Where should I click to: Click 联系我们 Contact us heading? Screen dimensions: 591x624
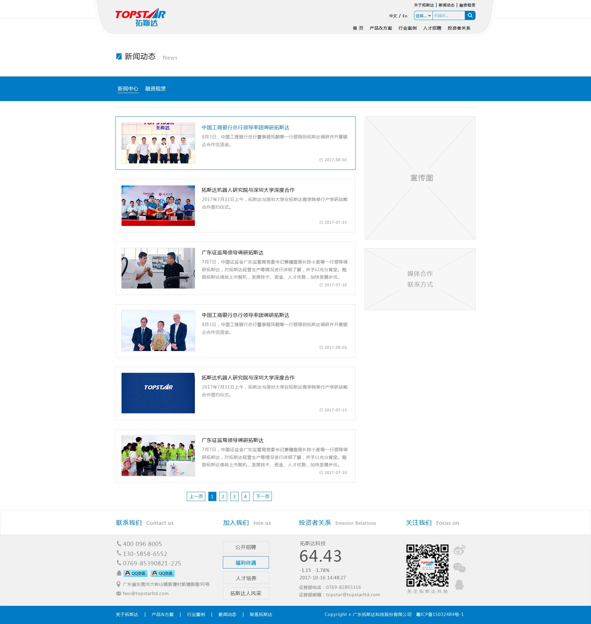(145, 523)
